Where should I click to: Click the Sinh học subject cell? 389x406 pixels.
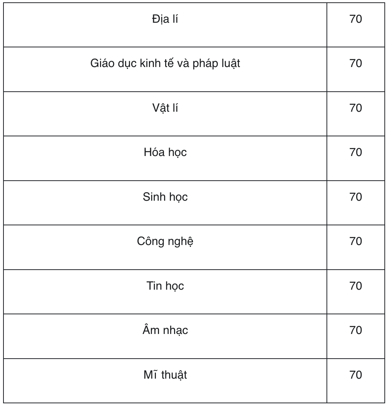coord(165,203)
